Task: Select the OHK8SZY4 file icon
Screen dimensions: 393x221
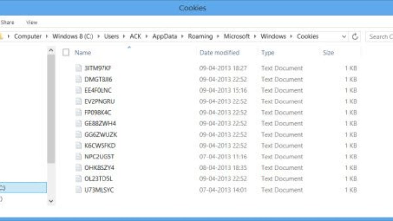Action: coord(78,168)
